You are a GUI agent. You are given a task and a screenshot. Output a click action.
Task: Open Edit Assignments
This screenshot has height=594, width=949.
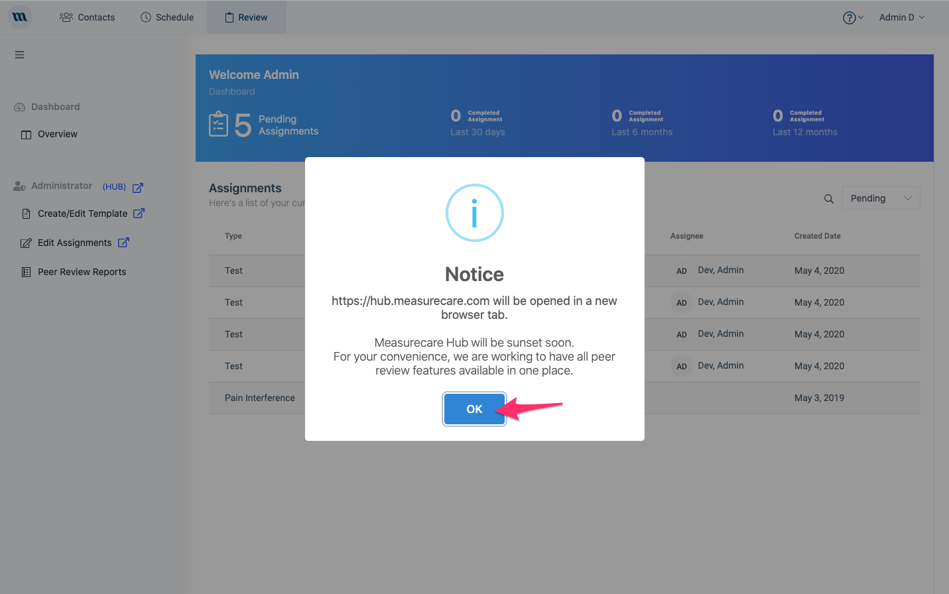click(74, 243)
